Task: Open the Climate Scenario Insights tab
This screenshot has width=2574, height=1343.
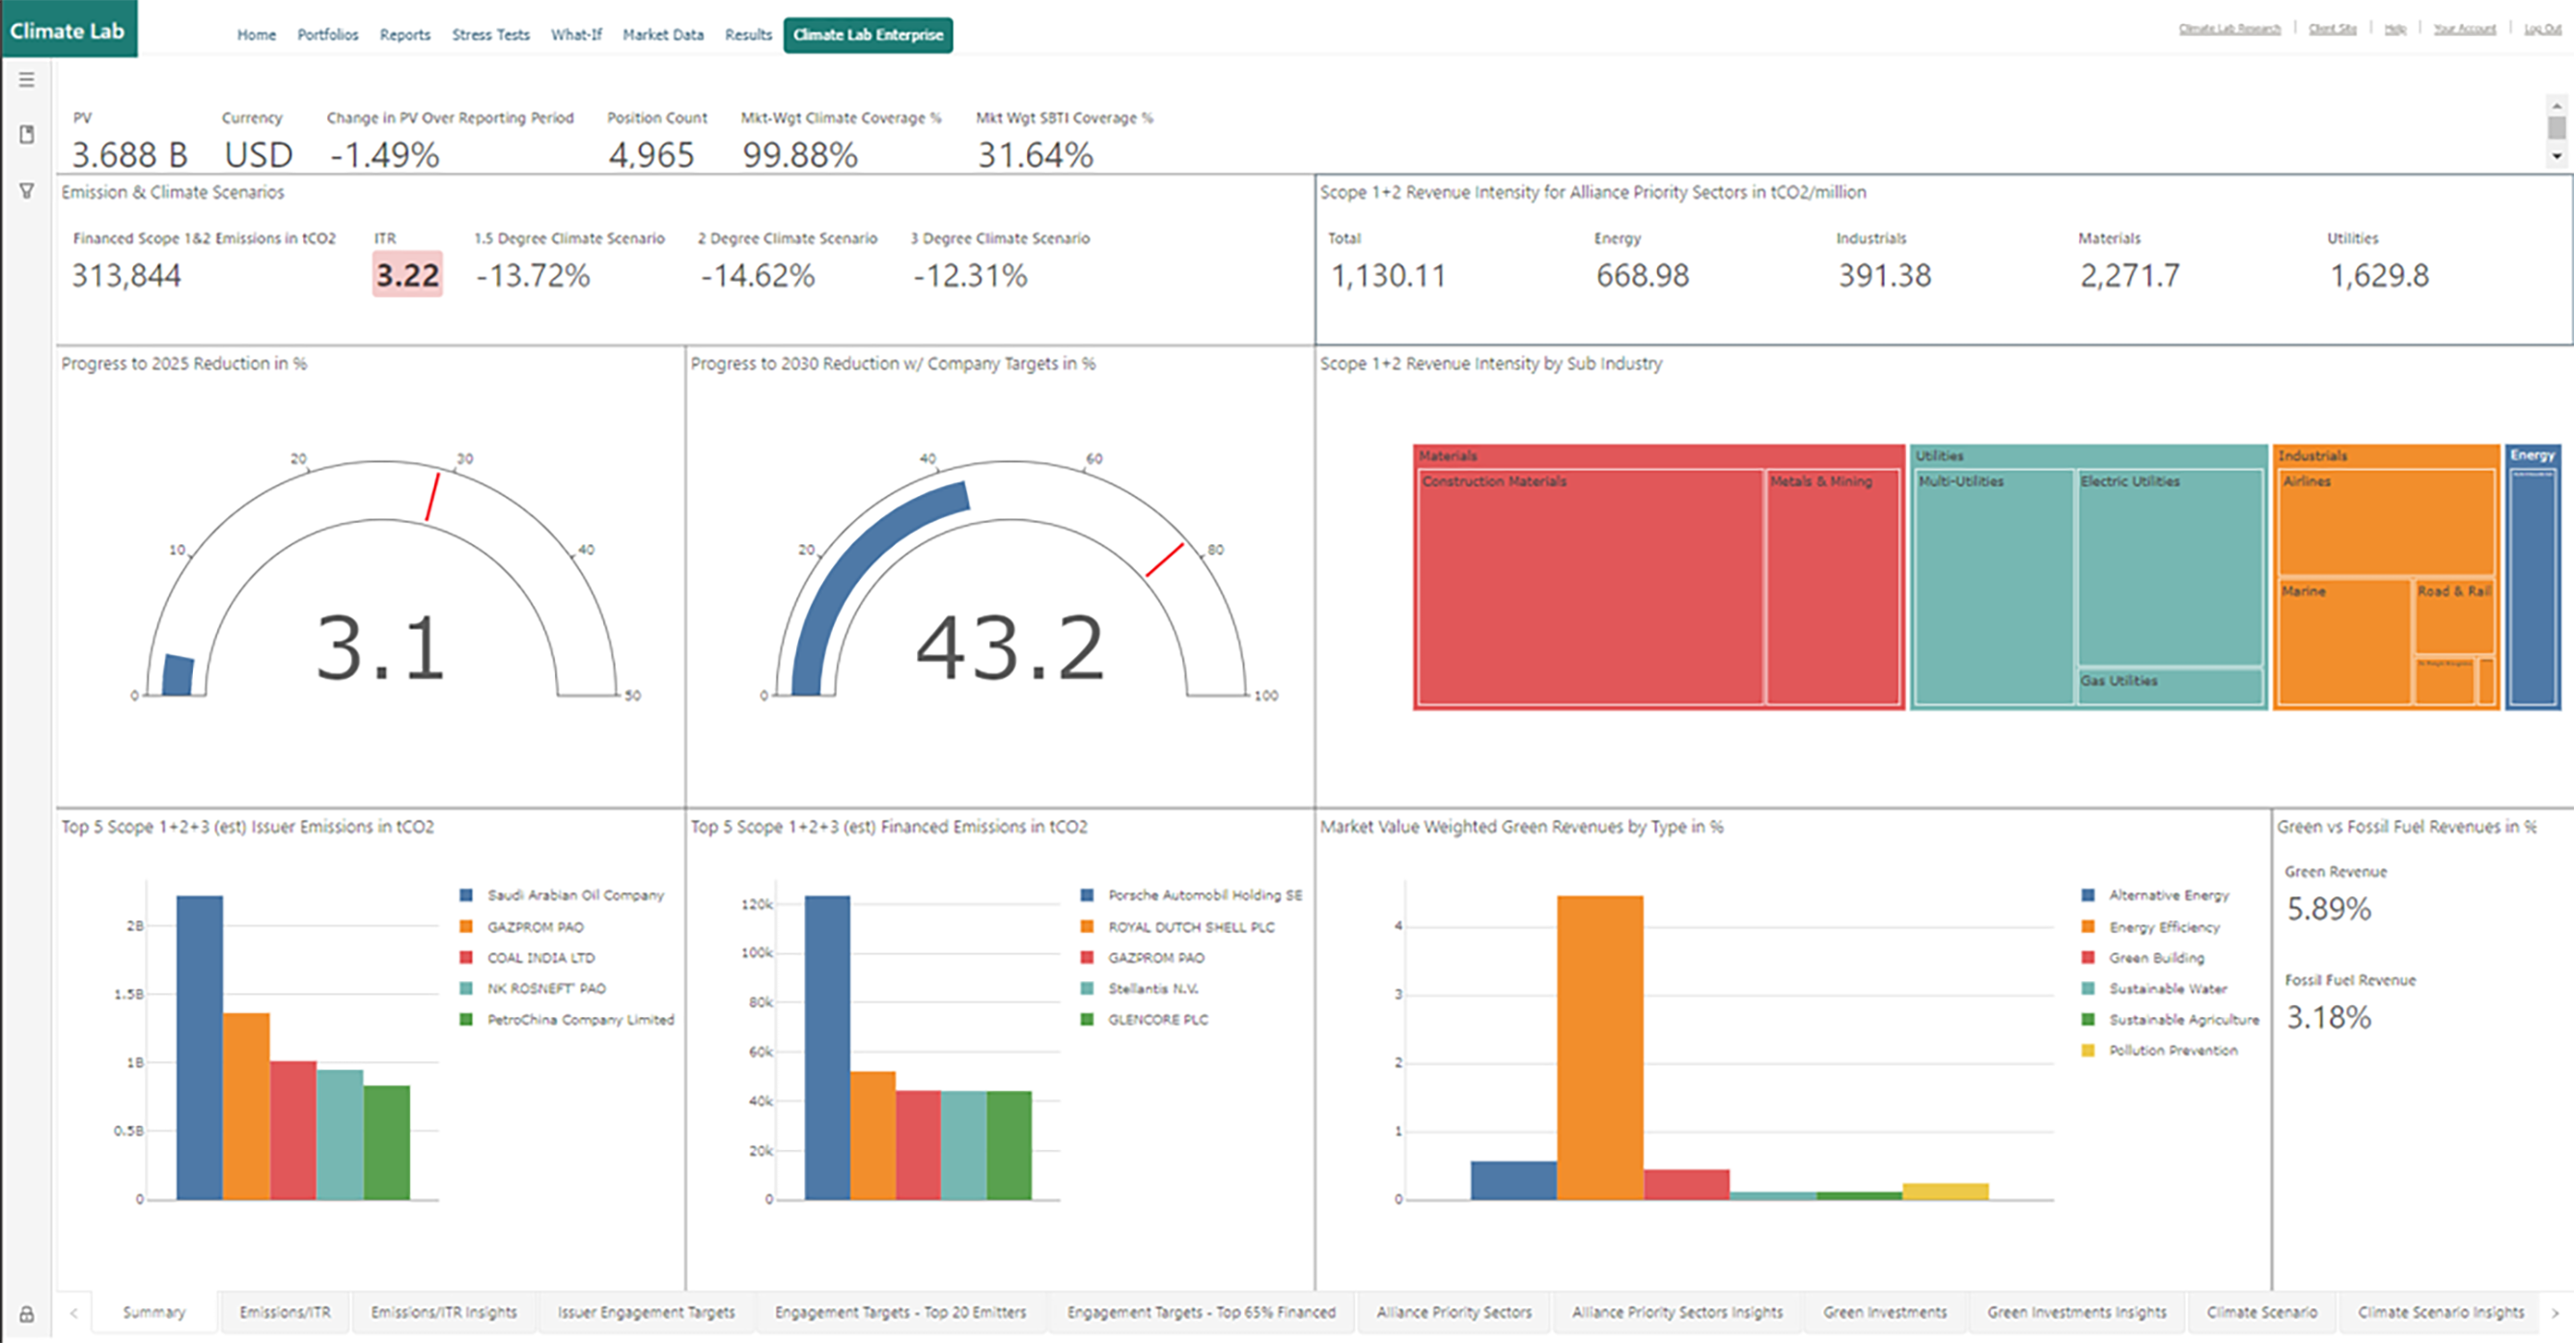Action: 2440,1312
